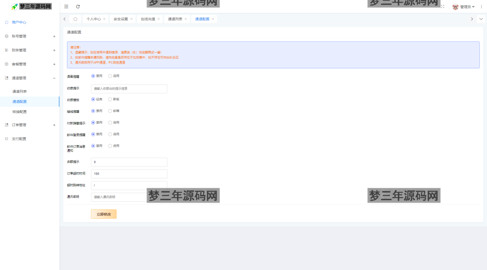Toggle the sidebar collapse icon
This screenshot has height=270, width=487.
click(66, 7)
